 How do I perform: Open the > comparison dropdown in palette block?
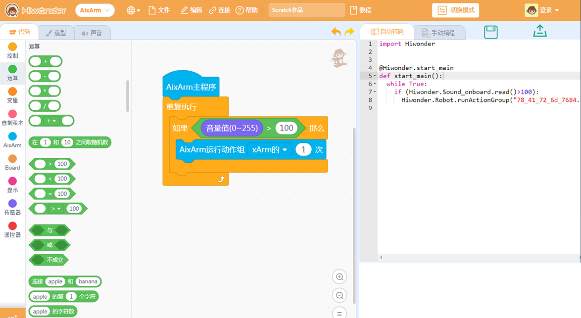click(55, 209)
